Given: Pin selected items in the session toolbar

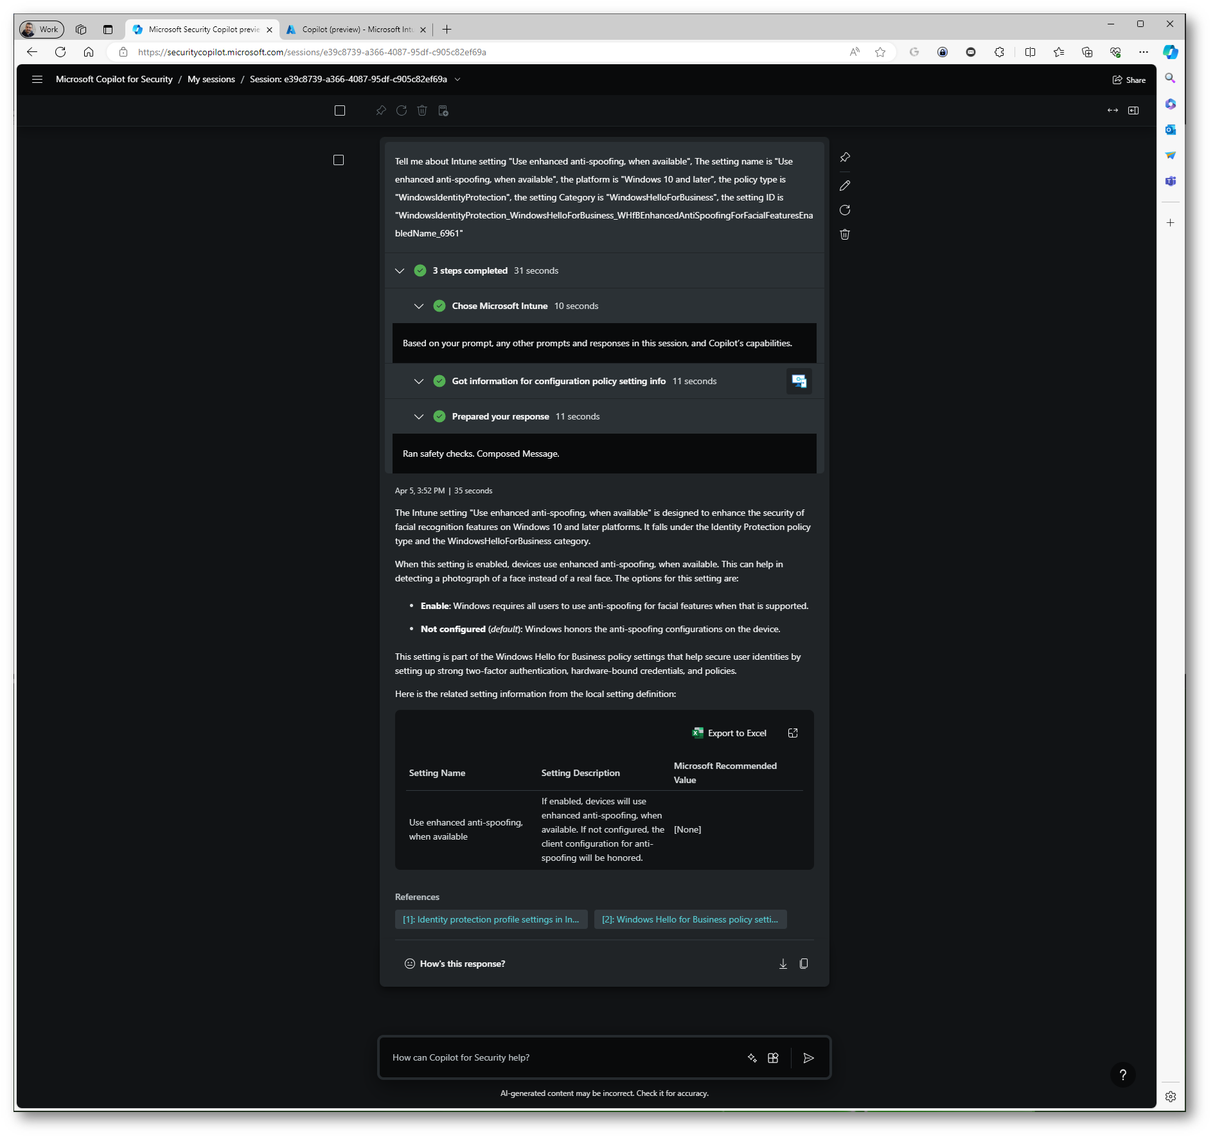Looking at the screenshot, I should (381, 110).
